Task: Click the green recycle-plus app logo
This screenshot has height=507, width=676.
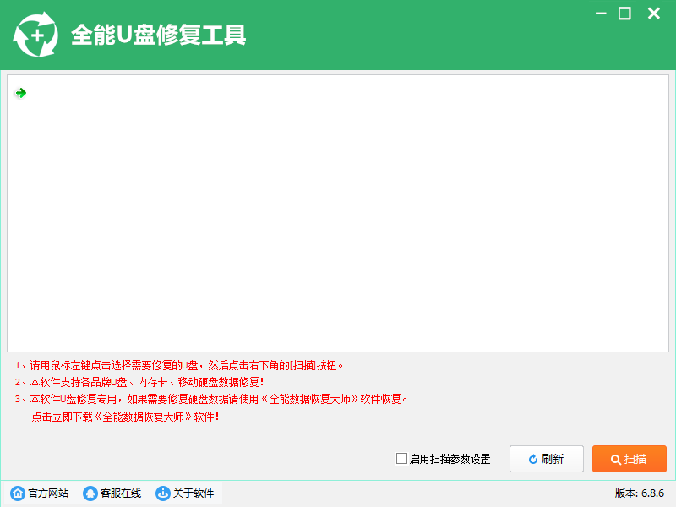Action: click(x=35, y=35)
